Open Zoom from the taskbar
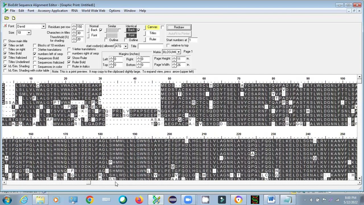The height and width of the screenshot is (205, 364). click(188, 200)
